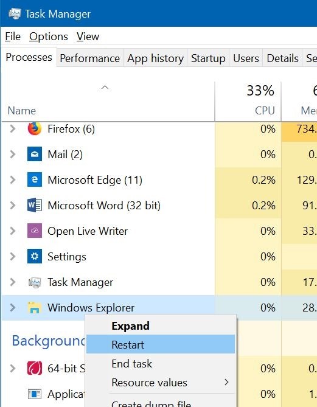Click the Microsoft Word icon
The height and width of the screenshot is (407, 317).
pos(35,205)
